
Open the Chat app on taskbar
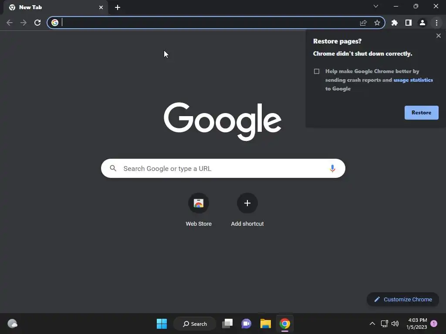[247, 324]
